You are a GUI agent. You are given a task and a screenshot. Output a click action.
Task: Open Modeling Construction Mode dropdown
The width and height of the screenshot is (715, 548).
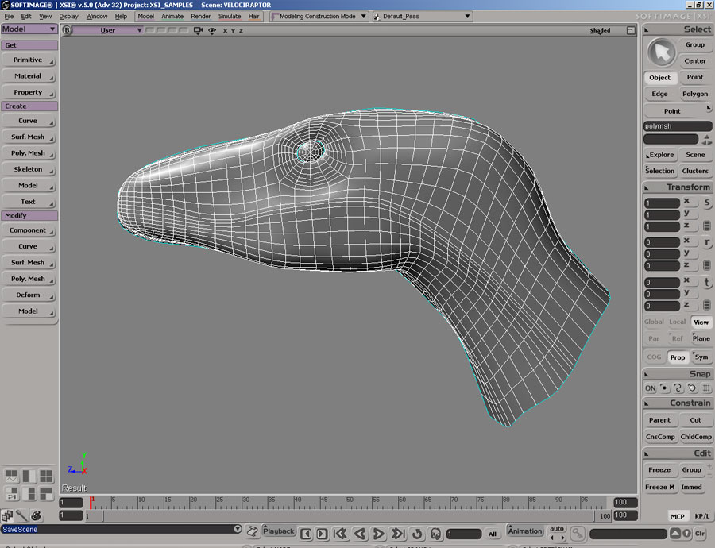[x=319, y=17]
